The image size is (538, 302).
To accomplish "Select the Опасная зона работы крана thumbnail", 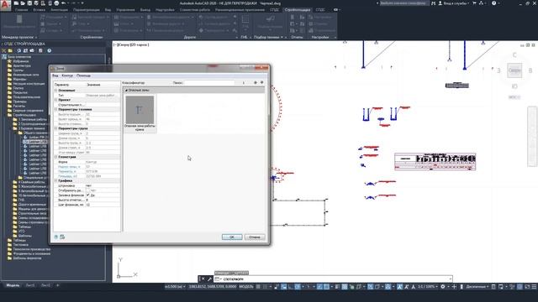I will click(x=140, y=114).
